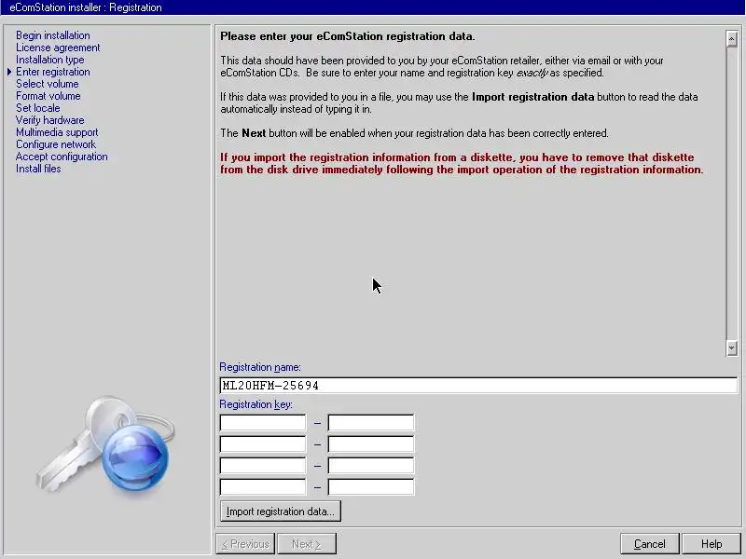This screenshot has height=559, width=746.
Task: Click the Cancel button
Action: [x=649, y=544]
